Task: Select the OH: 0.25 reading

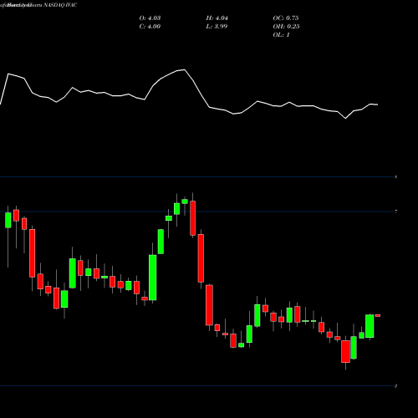Action: [x=286, y=27]
